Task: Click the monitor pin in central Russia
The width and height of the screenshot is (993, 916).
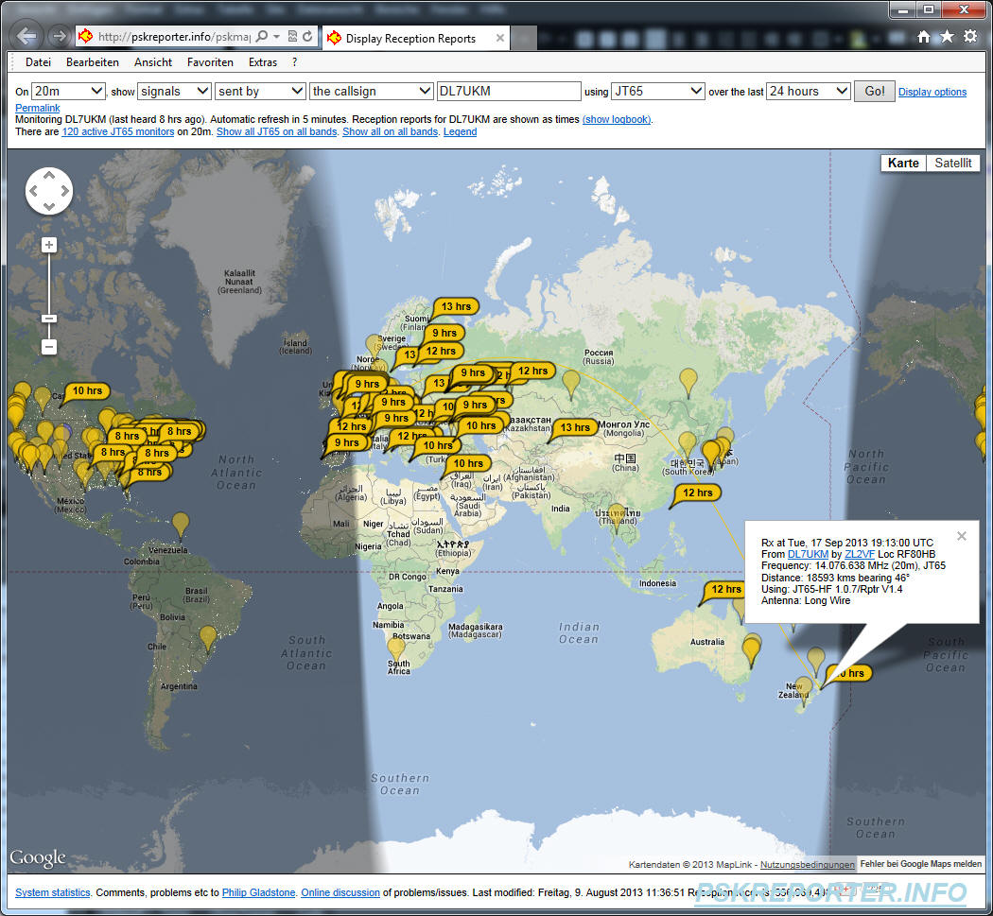Action: pos(570,382)
